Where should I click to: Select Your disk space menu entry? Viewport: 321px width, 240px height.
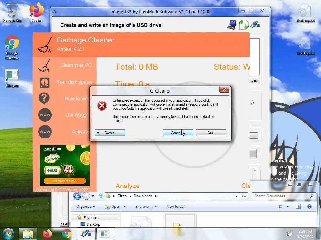(x=74, y=82)
